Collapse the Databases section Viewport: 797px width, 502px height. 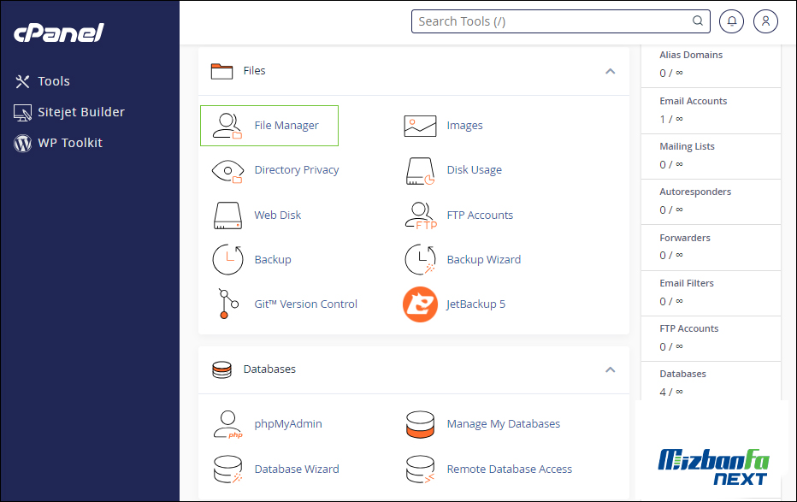coord(610,369)
